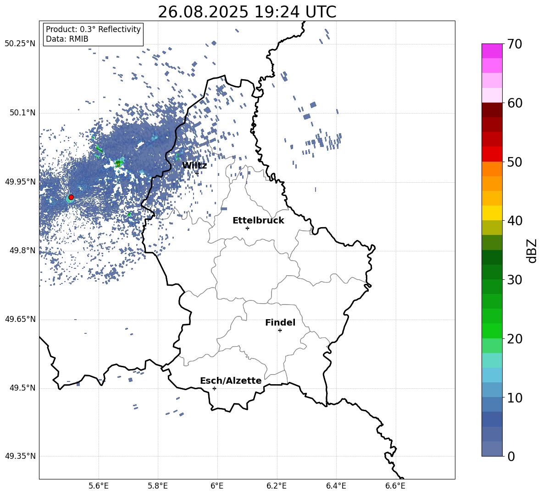Click the Findel cross marker

[x=280, y=331]
